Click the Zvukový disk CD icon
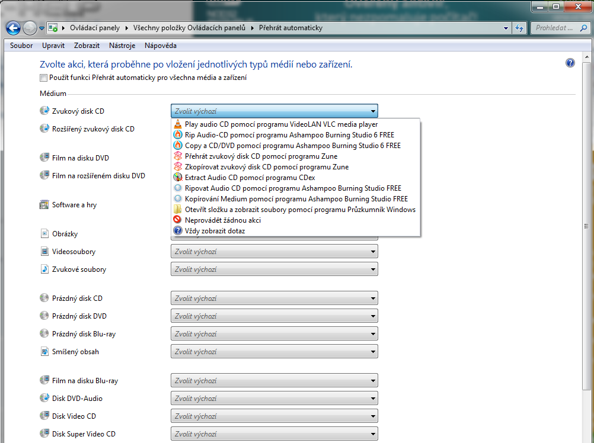Screen dimensions: 594x443 coord(44,111)
